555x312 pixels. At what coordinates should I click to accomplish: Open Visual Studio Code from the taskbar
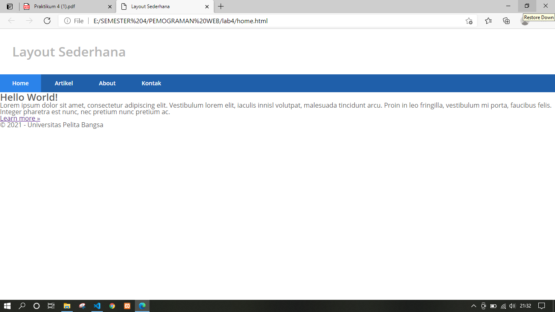(x=97, y=306)
